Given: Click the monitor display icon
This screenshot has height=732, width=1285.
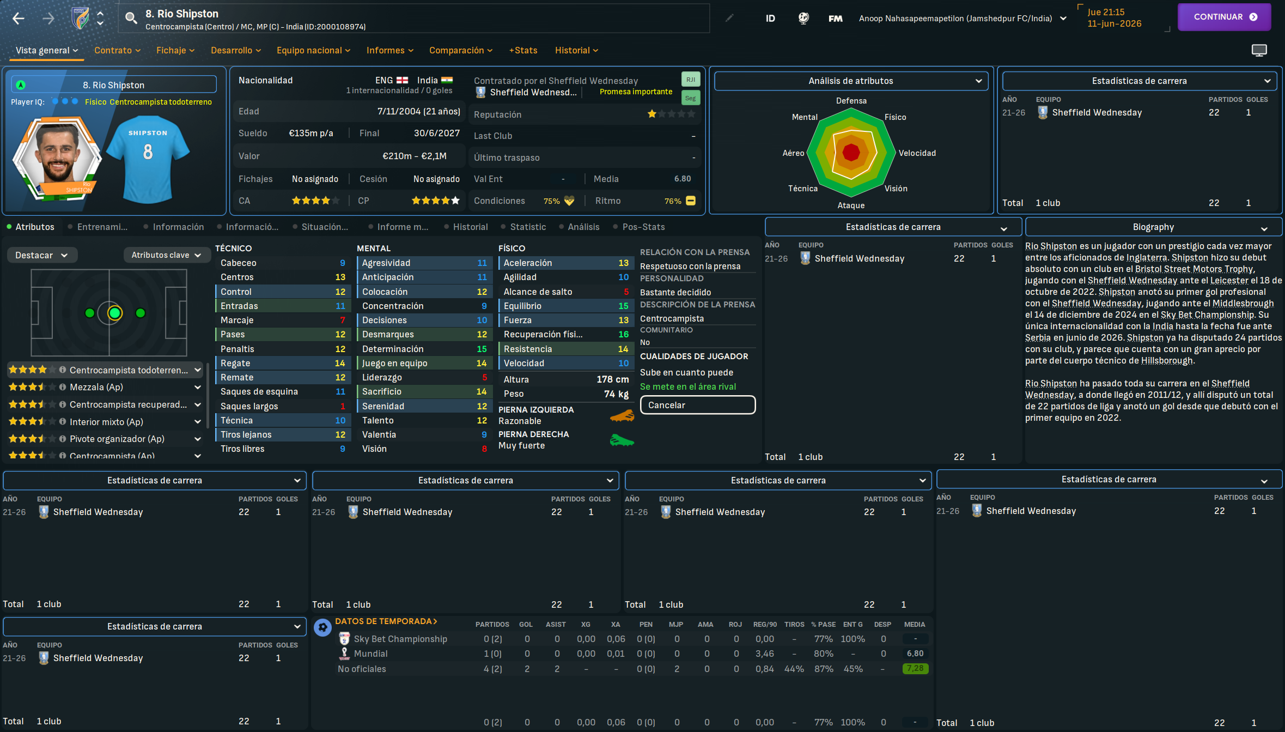Looking at the screenshot, I should click(x=1259, y=50).
